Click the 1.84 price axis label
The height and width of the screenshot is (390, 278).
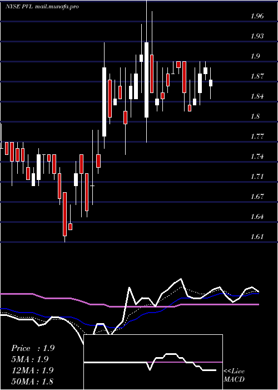coord(257,96)
